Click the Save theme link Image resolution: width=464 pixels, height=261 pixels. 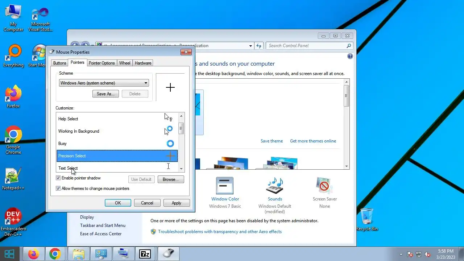click(x=272, y=141)
